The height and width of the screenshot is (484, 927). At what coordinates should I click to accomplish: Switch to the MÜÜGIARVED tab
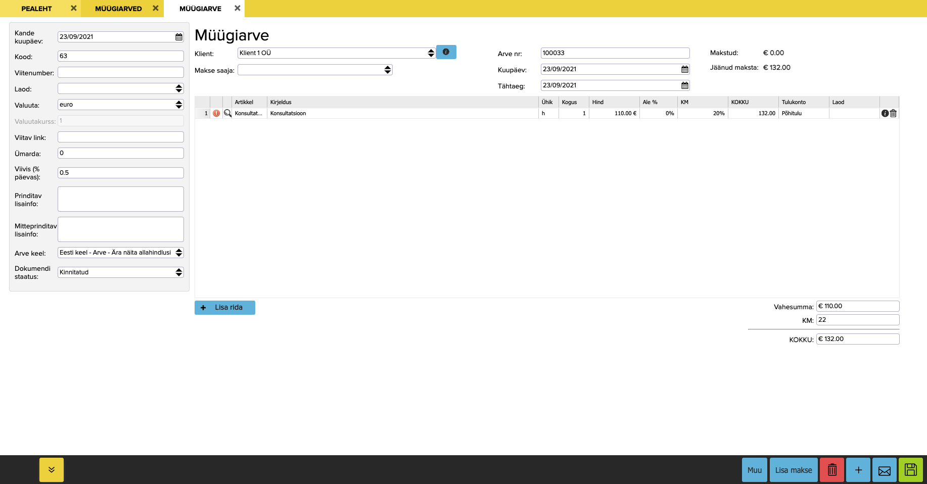(x=118, y=9)
